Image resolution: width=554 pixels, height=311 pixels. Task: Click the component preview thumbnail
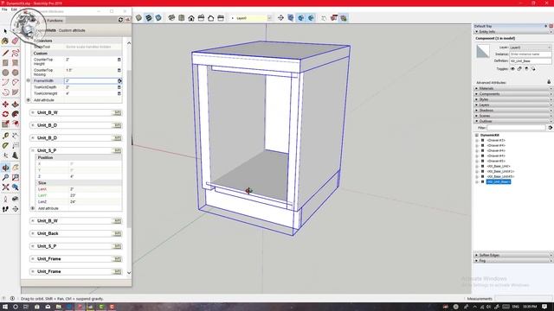483,51
